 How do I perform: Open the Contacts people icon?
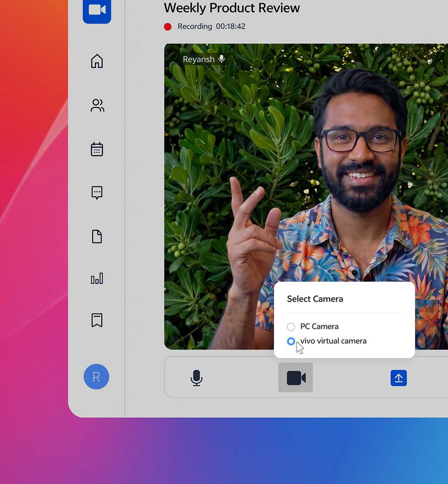[97, 105]
